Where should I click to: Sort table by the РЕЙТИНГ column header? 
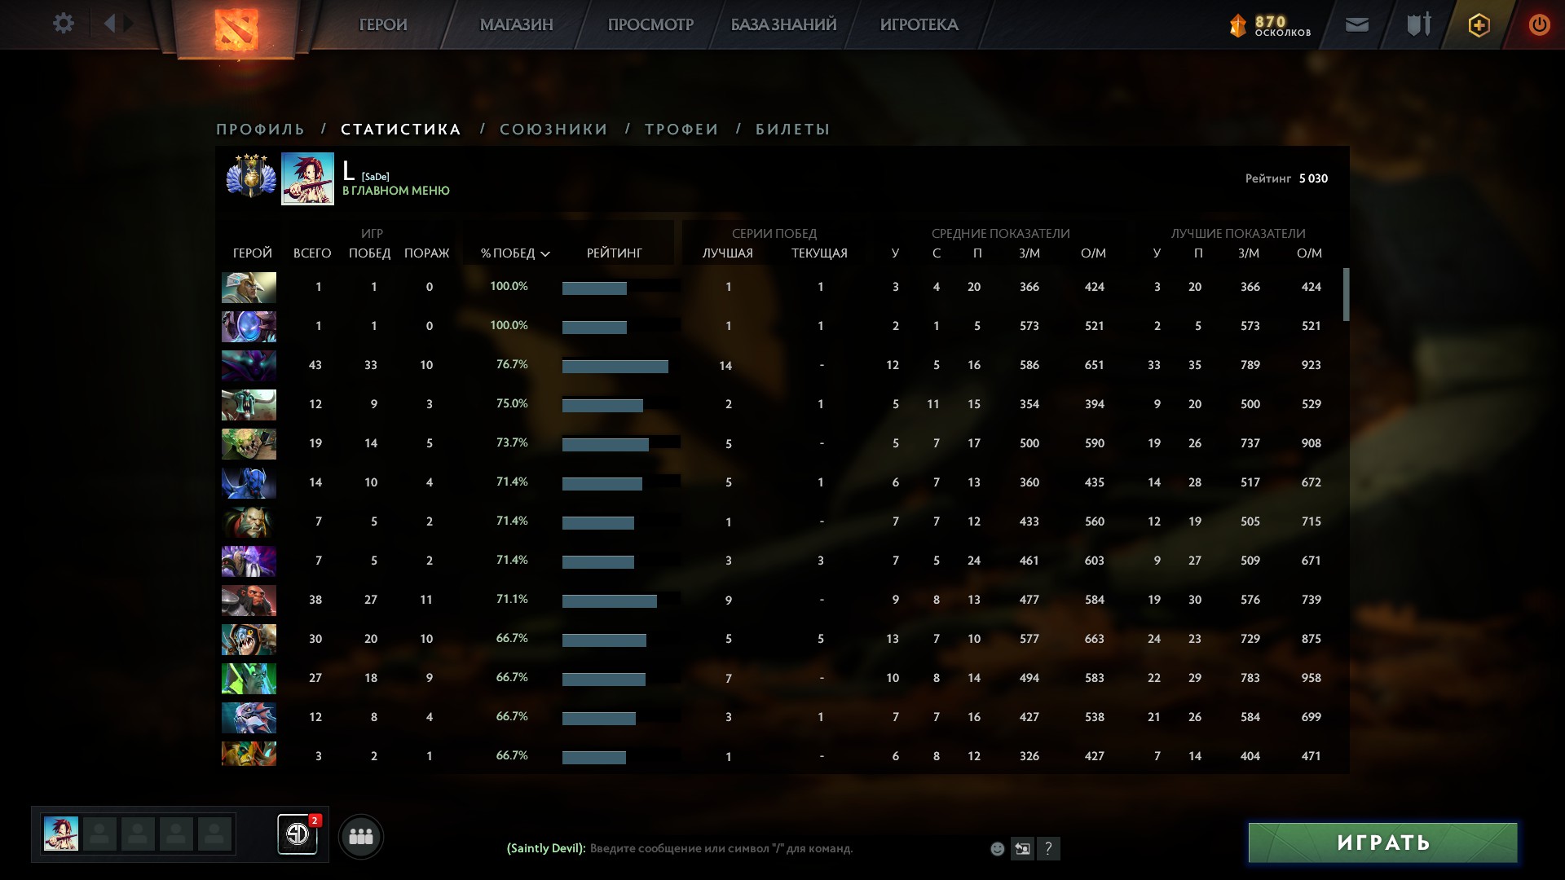614,253
